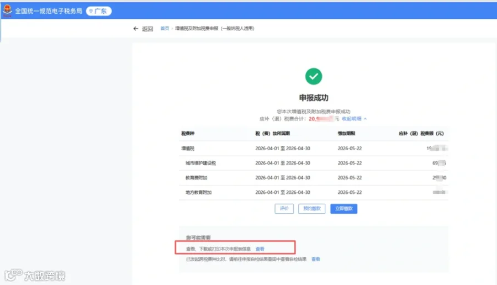Open 查看 link for self-check results
The height and width of the screenshot is (285, 497).
pyautogui.click(x=316, y=259)
